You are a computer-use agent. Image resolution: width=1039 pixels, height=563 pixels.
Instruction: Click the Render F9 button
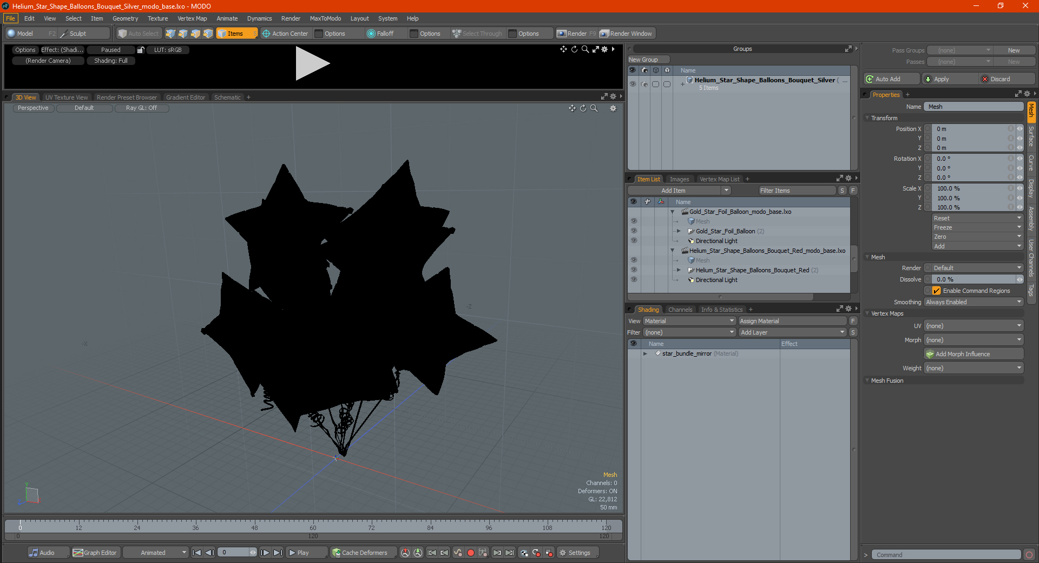(576, 34)
